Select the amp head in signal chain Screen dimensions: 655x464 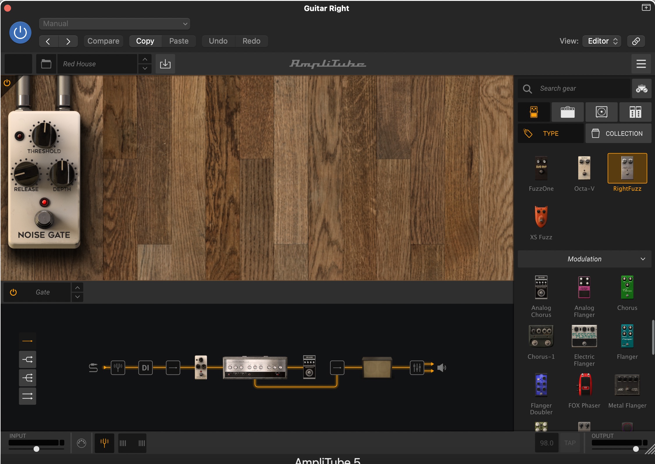pos(255,368)
